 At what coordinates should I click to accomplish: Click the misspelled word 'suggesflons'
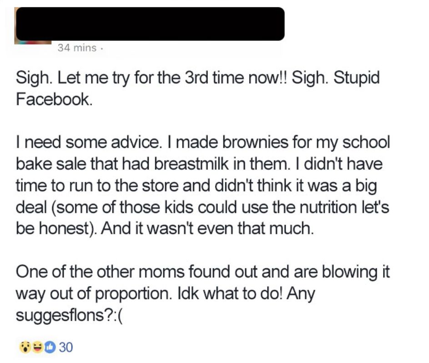60,315
